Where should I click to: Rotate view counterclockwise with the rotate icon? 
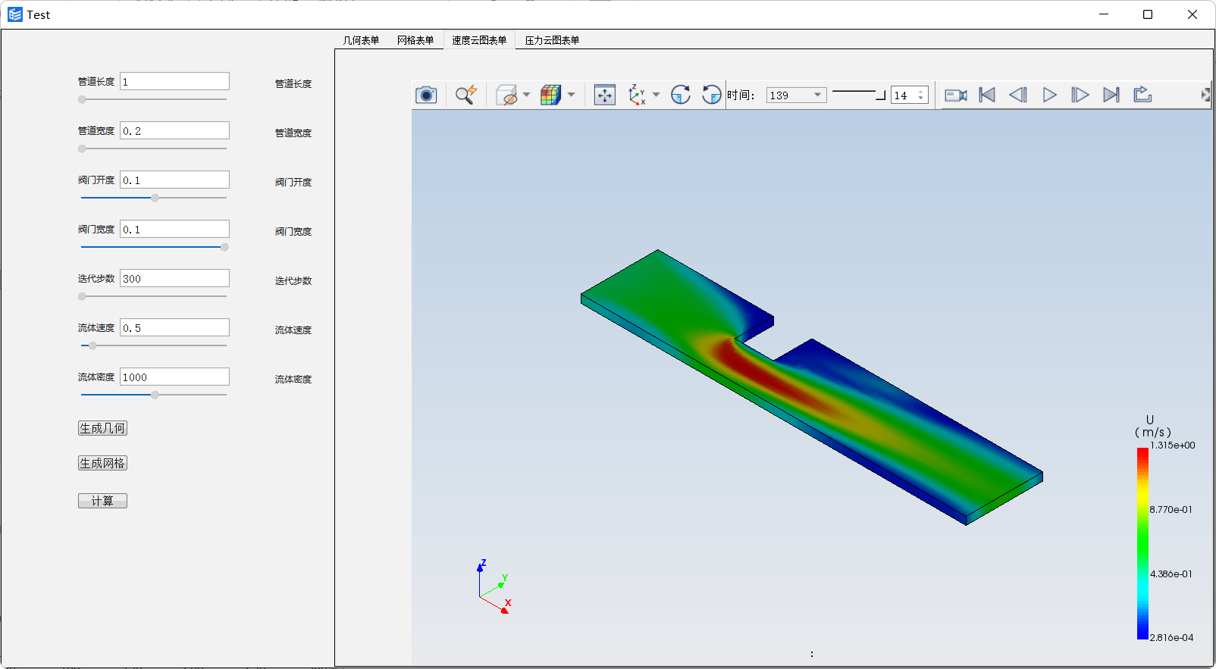click(x=711, y=95)
